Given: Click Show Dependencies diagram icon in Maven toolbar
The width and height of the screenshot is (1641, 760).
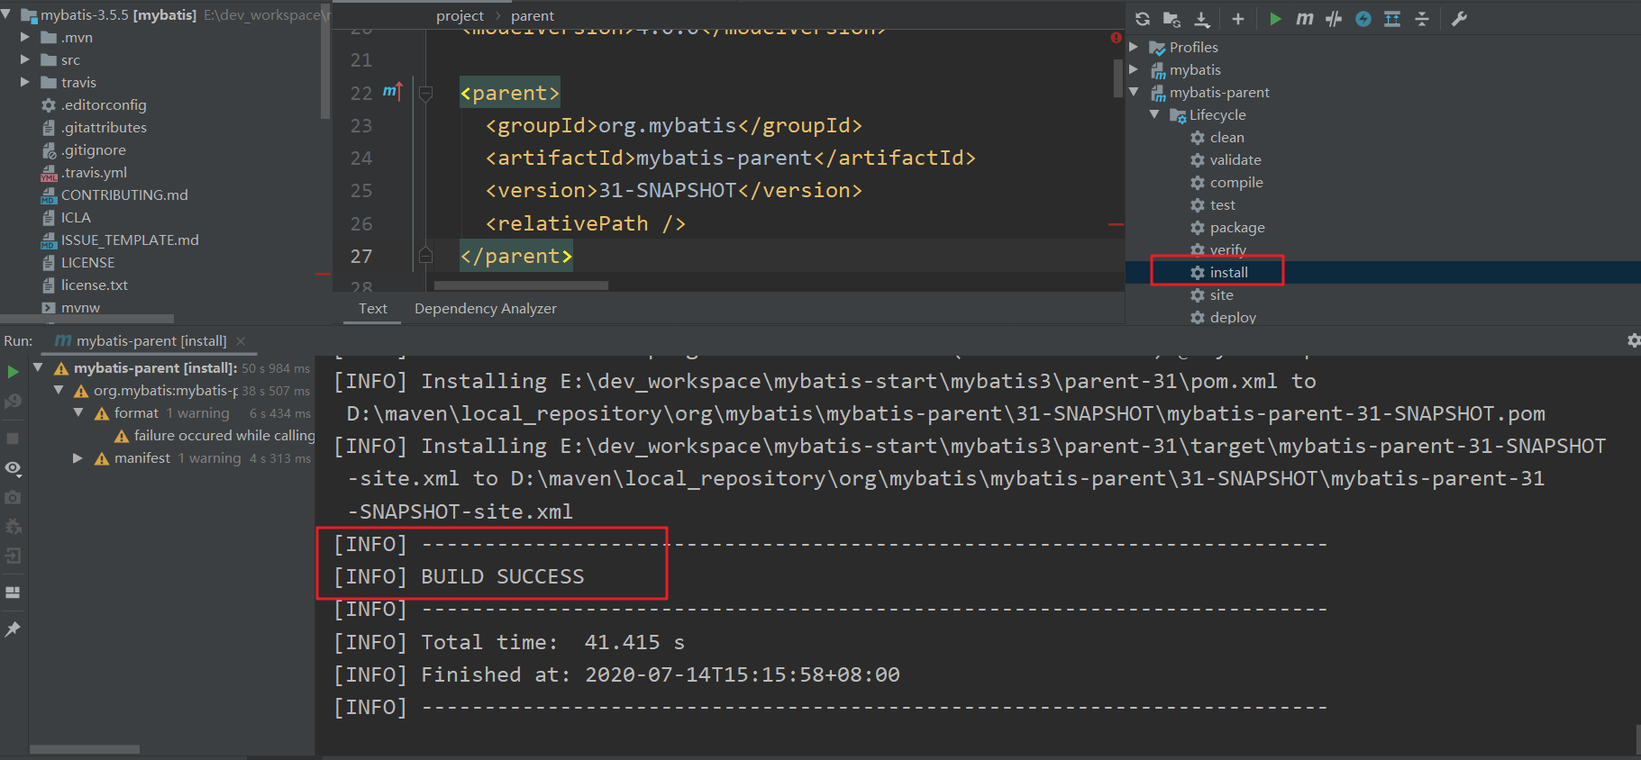Looking at the screenshot, I should pyautogui.click(x=1392, y=19).
